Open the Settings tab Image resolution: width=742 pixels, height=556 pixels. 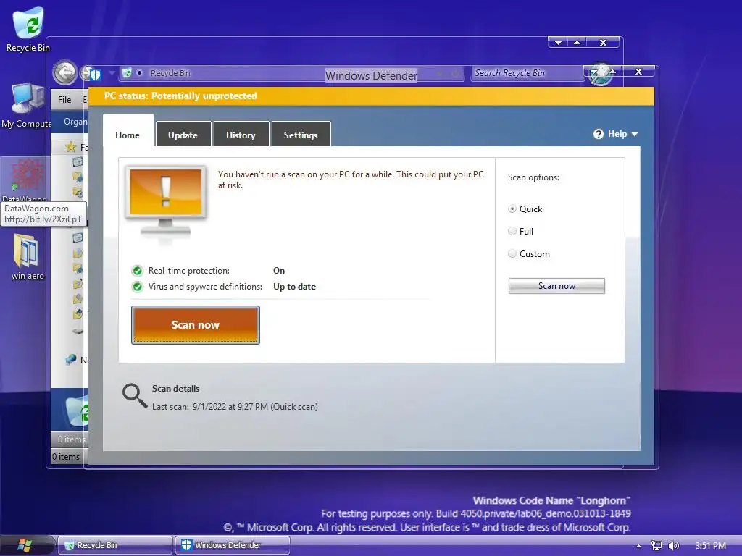(x=301, y=135)
